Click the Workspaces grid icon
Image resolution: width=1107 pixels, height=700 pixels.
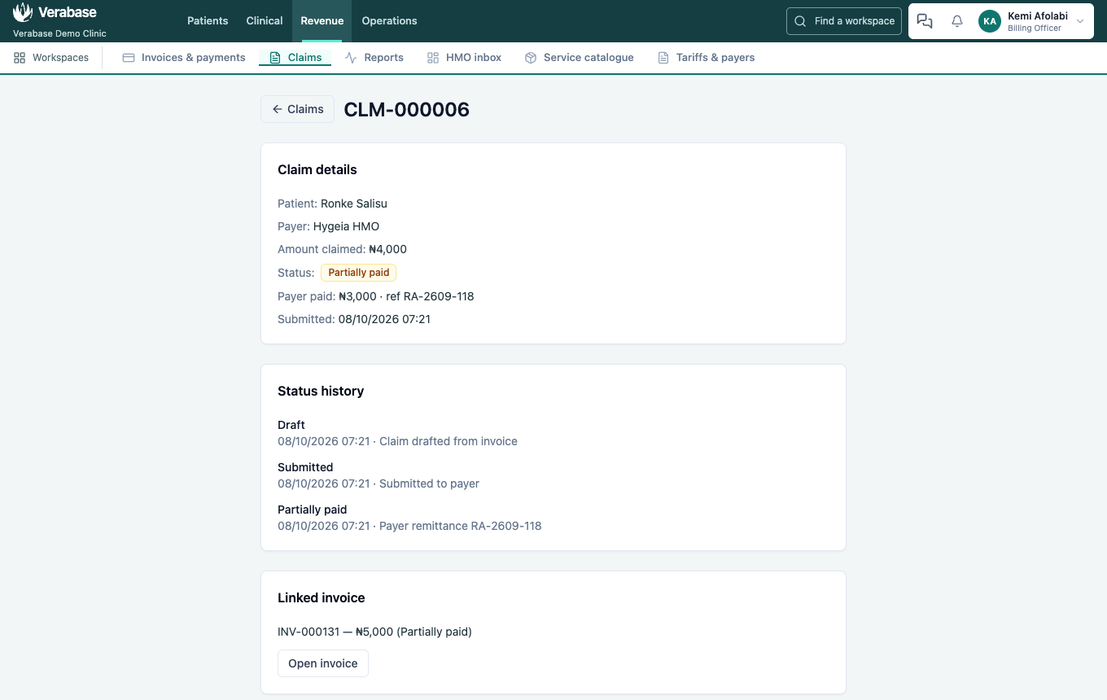coord(20,58)
